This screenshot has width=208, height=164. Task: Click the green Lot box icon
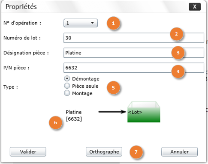[x=144, y=112]
